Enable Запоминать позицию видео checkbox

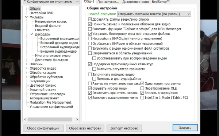(x=90, y=74)
